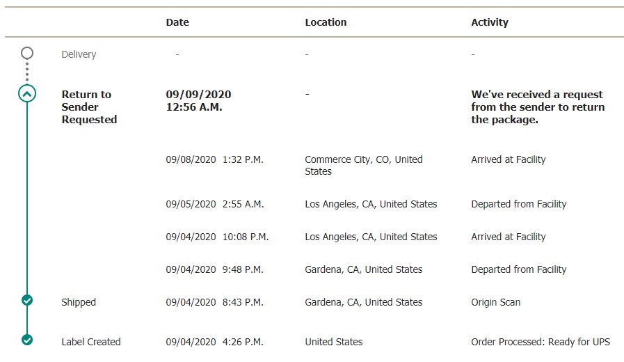Click Order Processed: Ready for UPS text
The width and height of the screenshot is (624, 362).
click(x=541, y=342)
